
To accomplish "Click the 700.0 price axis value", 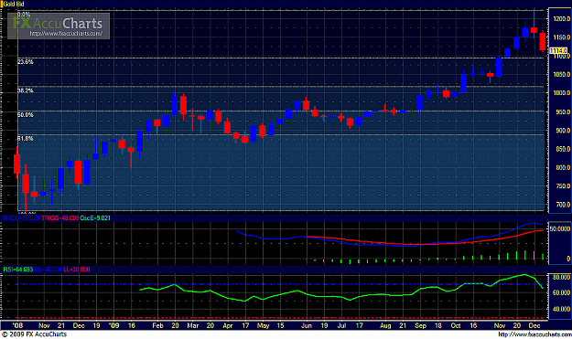I will coord(563,205).
